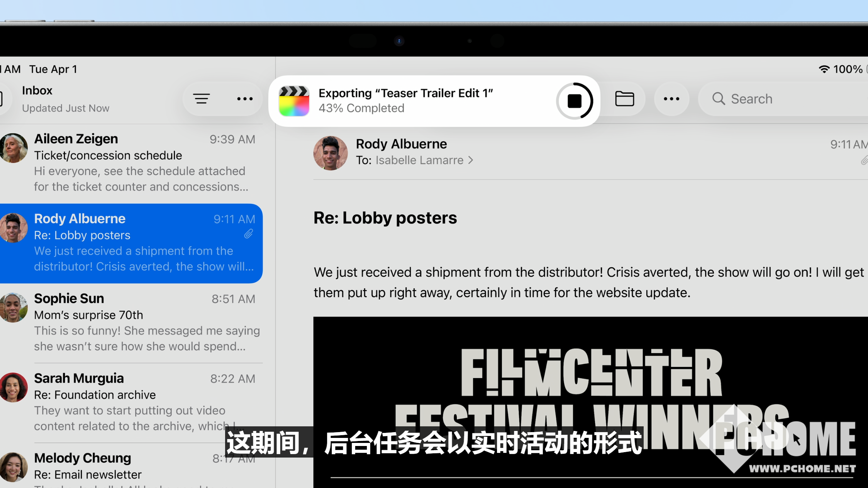Click the Inbox title heading
The width and height of the screenshot is (868, 488).
pyautogui.click(x=37, y=91)
